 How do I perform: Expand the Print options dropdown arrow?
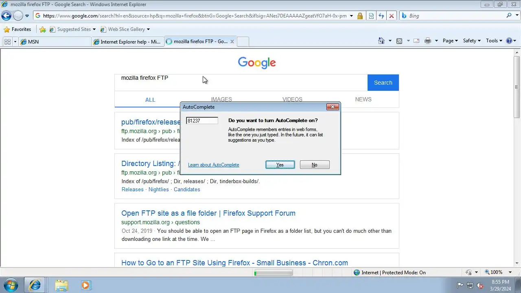click(x=436, y=41)
